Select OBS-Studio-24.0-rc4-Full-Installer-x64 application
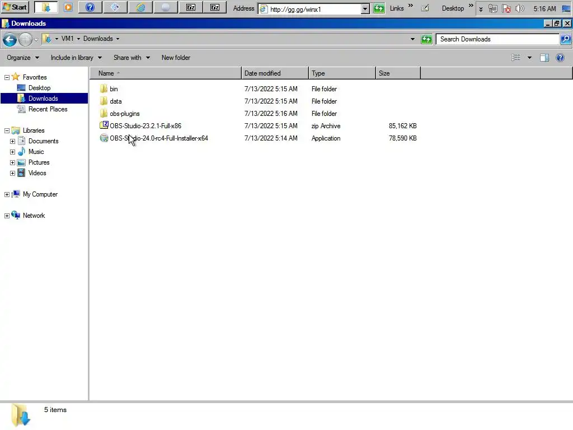The height and width of the screenshot is (430, 573). [x=158, y=138]
